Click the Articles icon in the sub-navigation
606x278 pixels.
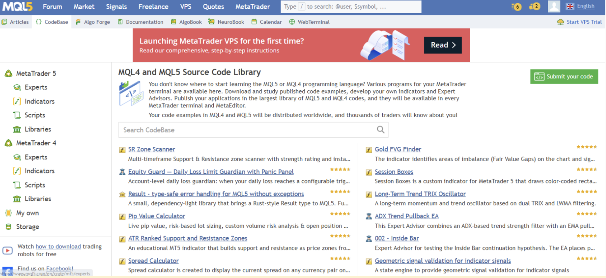click(x=4, y=22)
